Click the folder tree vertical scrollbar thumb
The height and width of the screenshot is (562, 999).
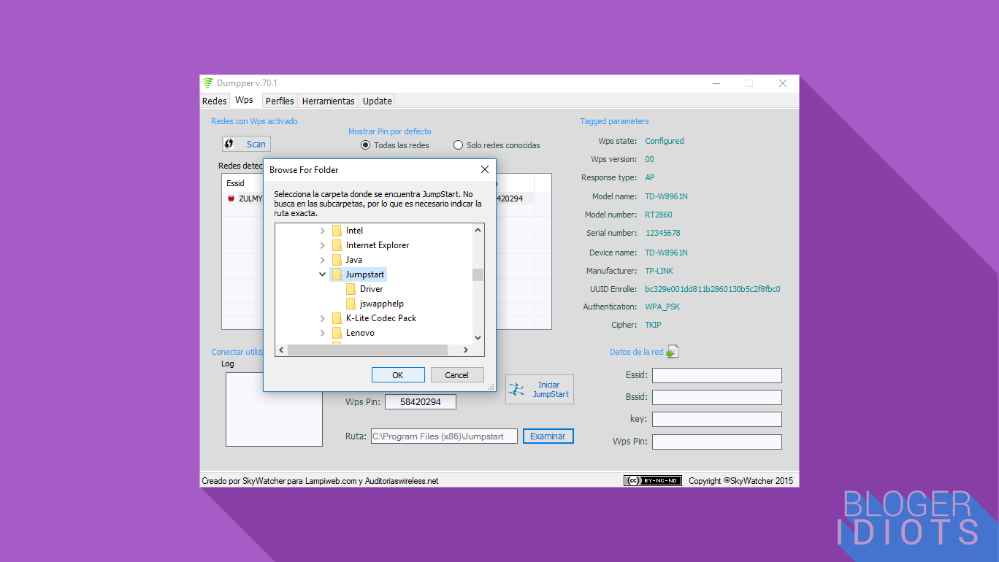click(478, 275)
